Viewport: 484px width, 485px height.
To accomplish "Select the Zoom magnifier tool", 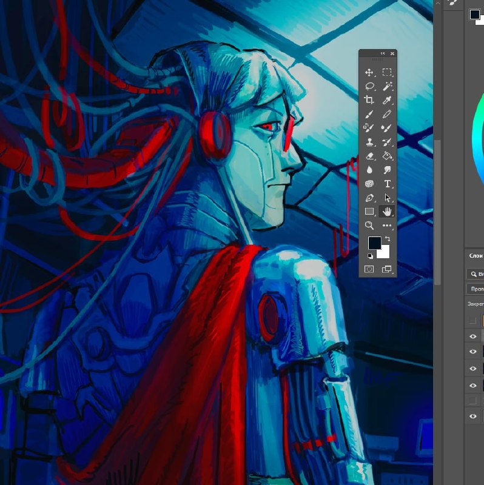I will [369, 225].
